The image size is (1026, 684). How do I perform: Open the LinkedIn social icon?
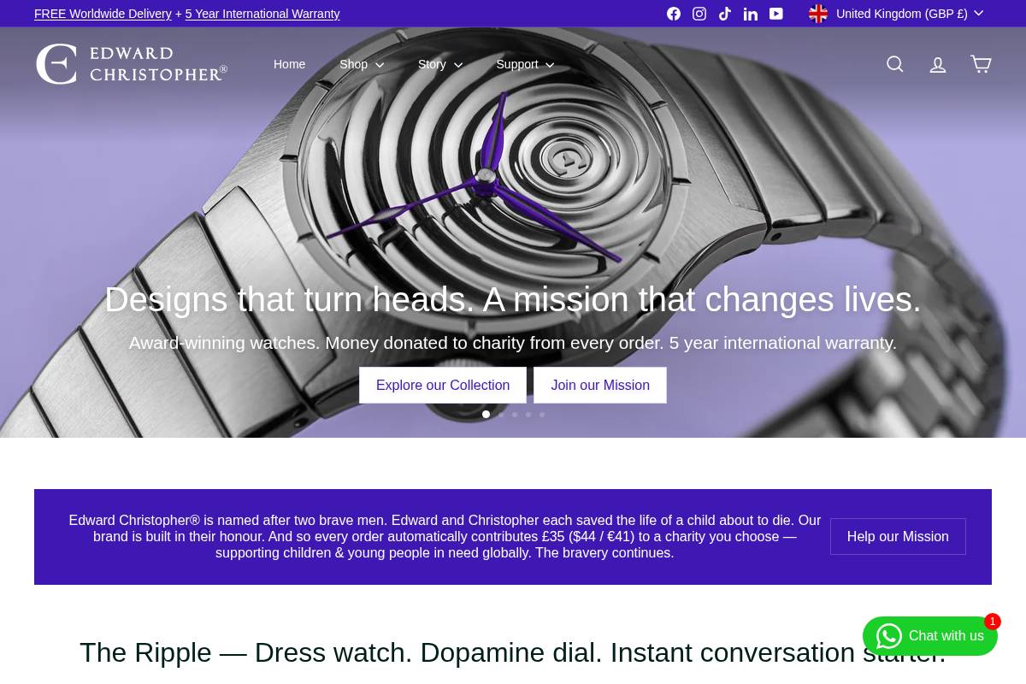(x=751, y=14)
